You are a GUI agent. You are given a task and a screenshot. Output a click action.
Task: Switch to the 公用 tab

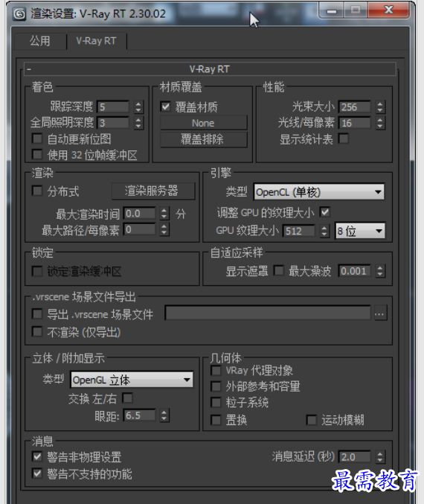tap(40, 41)
